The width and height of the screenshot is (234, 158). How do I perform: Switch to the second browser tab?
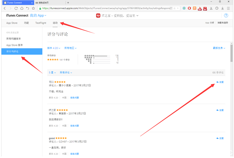tap(50, 3)
